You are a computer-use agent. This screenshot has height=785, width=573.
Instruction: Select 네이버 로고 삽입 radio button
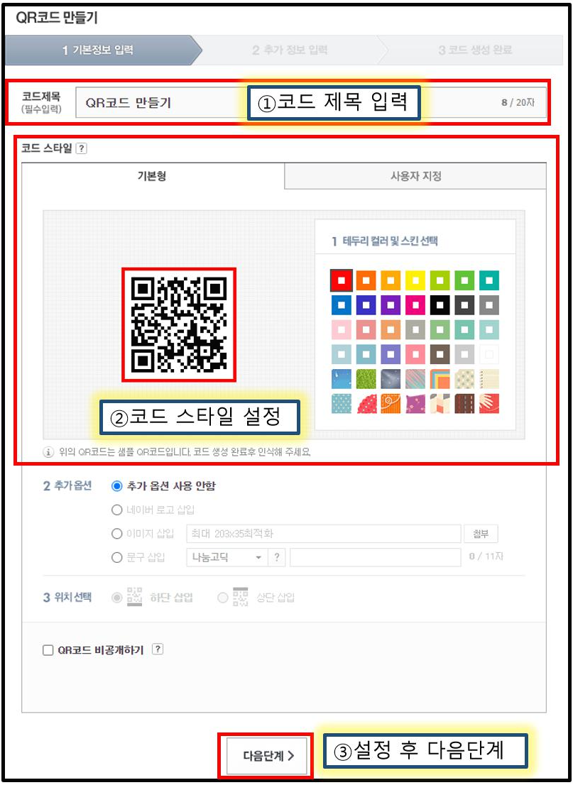point(116,510)
